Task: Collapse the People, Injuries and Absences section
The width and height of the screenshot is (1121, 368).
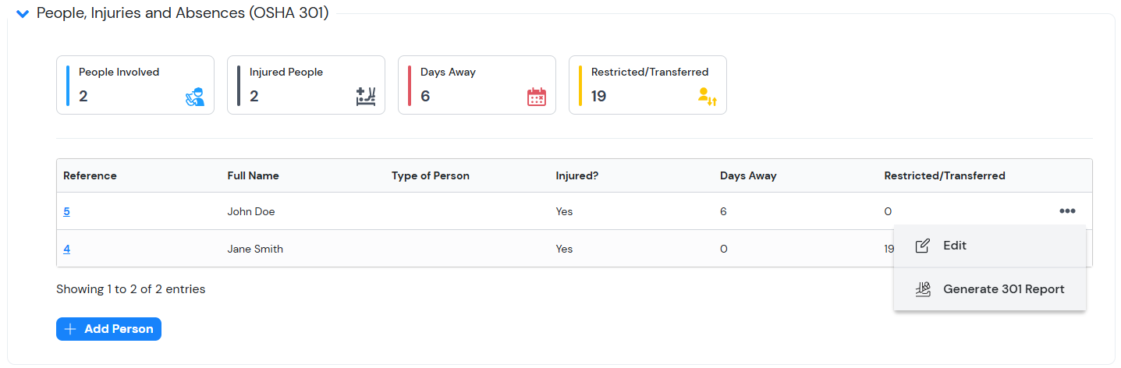Action: point(23,14)
